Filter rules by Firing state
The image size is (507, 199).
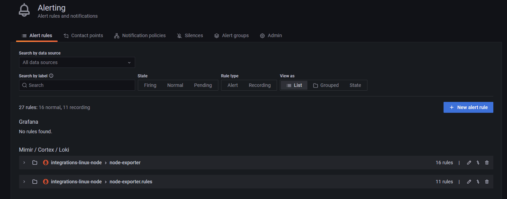point(150,85)
